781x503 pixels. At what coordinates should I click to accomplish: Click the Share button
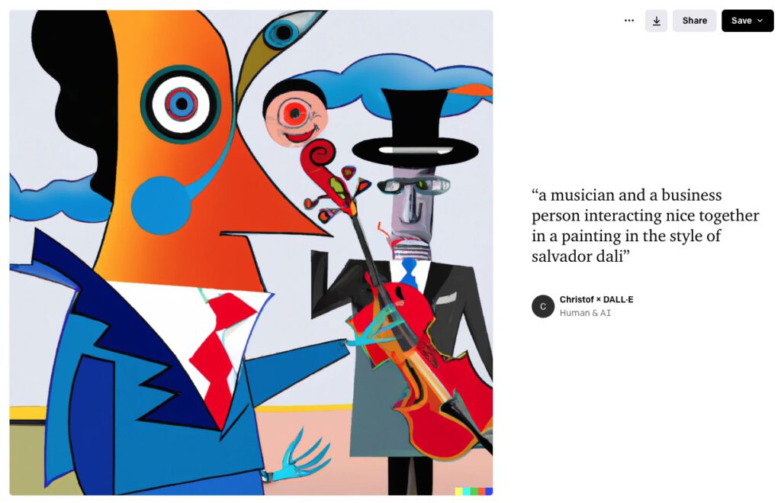coord(694,21)
